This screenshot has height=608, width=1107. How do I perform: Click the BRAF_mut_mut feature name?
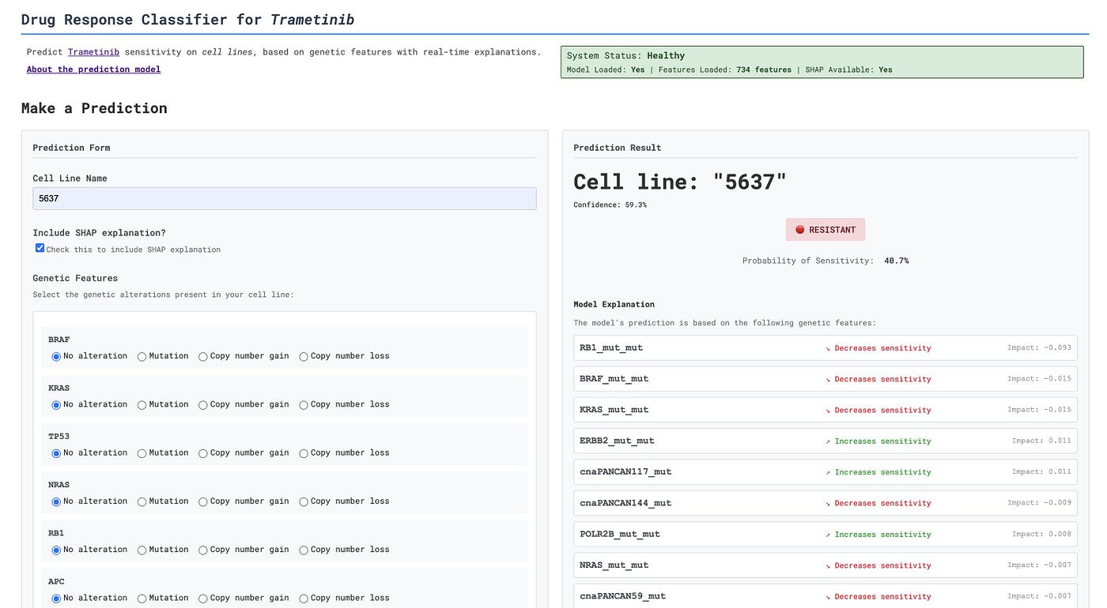pyautogui.click(x=614, y=378)
